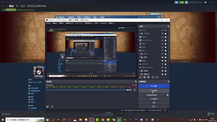Click StreamMix volume slider handle
The width and height of the screenshot is (217, 122).
128,90
